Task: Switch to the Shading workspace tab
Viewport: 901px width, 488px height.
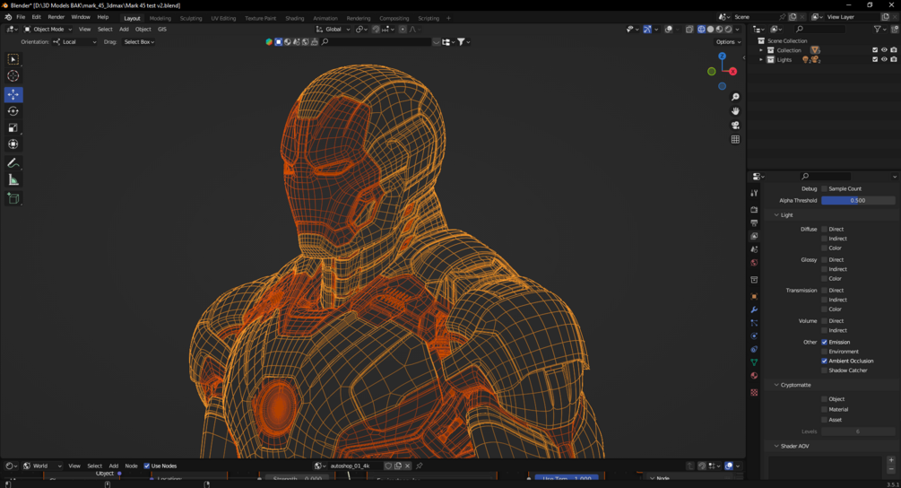Action: pos(295,19)
